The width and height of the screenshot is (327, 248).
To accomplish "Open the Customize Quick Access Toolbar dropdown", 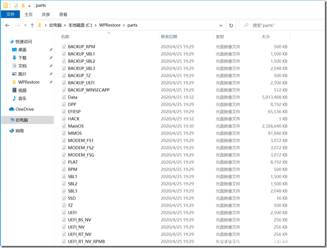I will pos(29,6).
